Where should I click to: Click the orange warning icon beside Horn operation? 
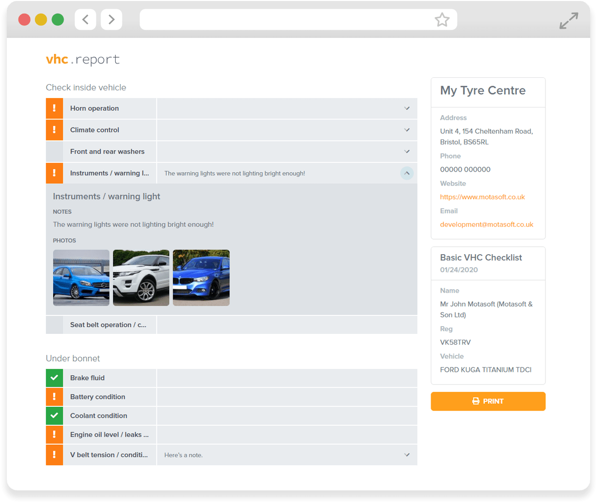click(x=54, y=108)
